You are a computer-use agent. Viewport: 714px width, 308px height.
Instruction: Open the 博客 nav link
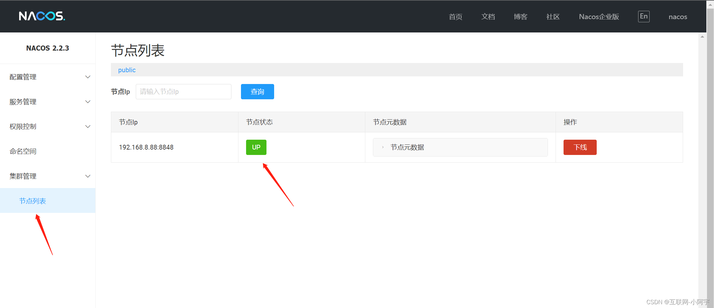521,17
